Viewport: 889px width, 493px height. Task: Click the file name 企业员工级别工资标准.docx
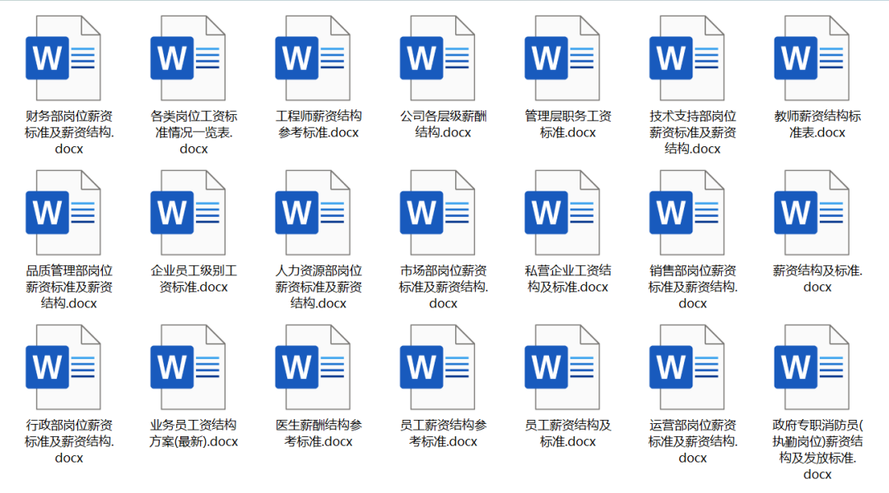194,279
